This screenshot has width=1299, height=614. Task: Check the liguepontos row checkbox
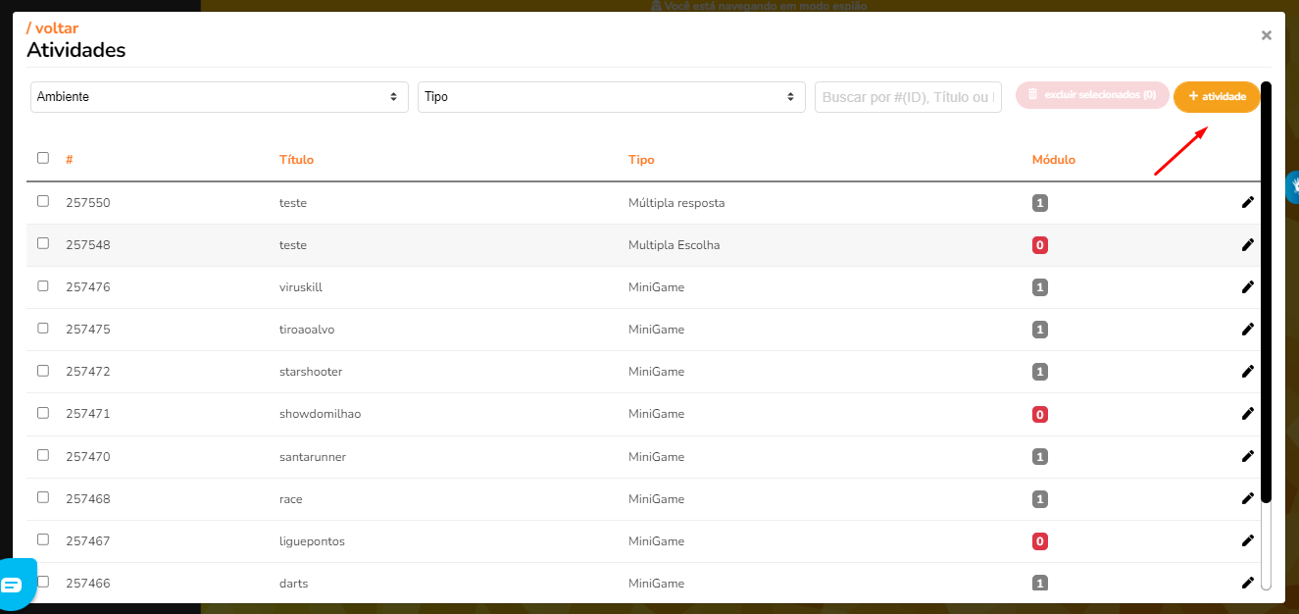tap(43, 539)
